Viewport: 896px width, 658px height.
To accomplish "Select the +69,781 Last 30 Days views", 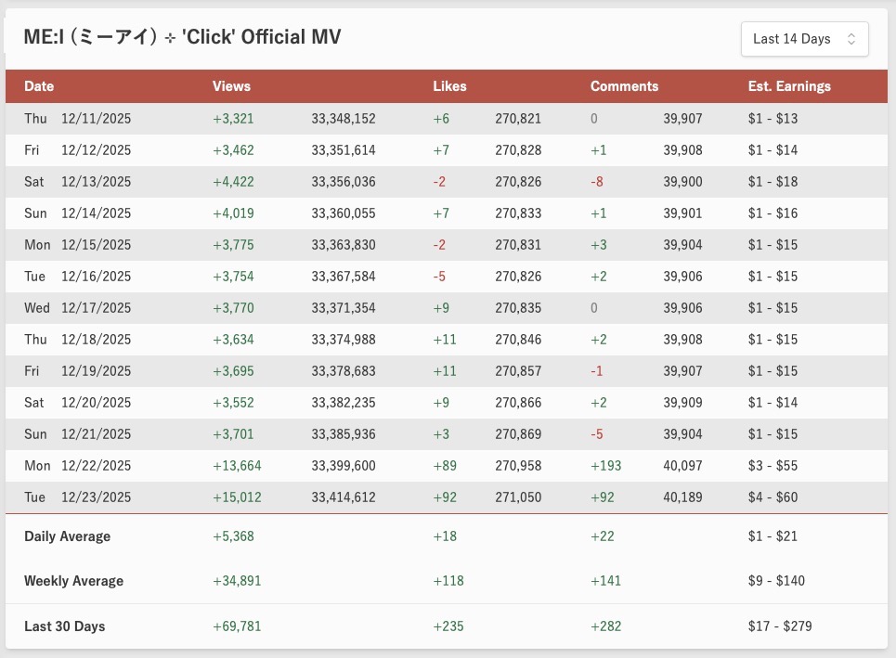I will pyautogui.click(x=237, y=626).
